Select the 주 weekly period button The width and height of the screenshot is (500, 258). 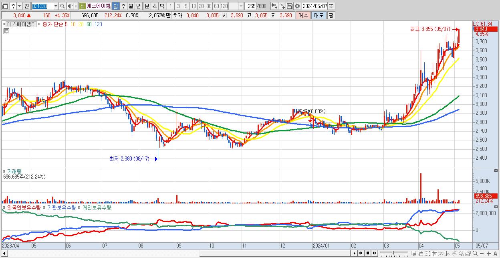(x=123, y=6)
